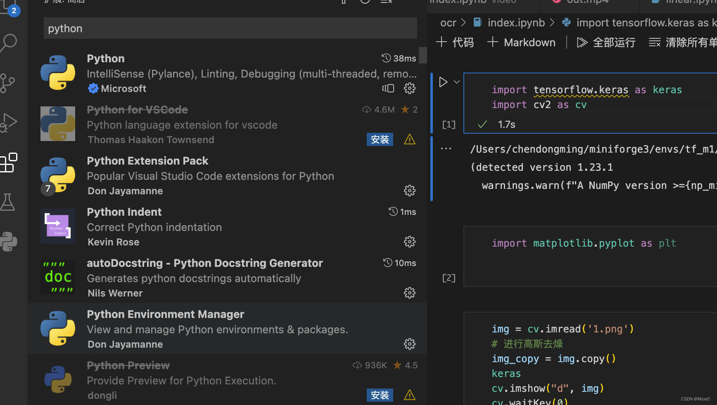Open manage gear for Python Extension Pack

coord(410,191)
